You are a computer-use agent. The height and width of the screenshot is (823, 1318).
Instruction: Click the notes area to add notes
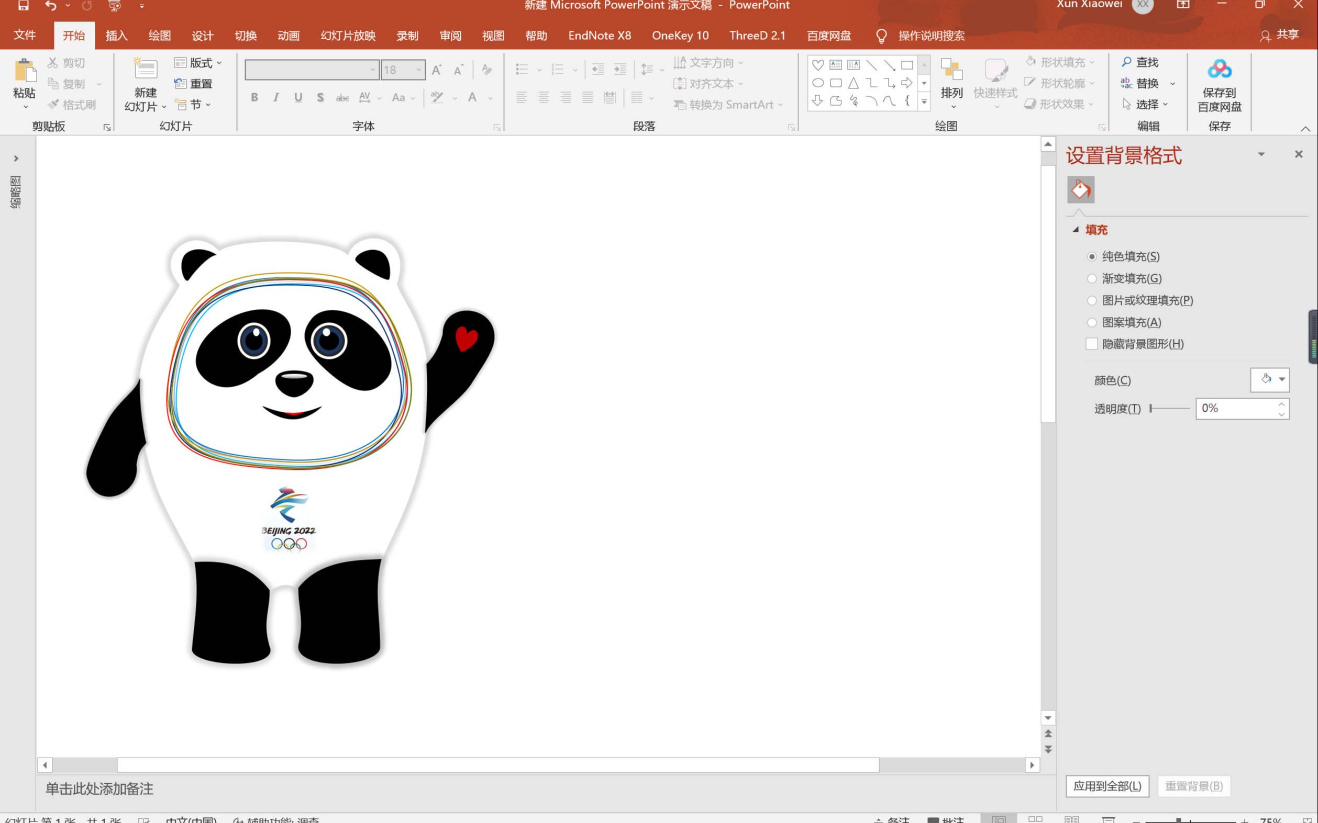[x=99, y=788]
